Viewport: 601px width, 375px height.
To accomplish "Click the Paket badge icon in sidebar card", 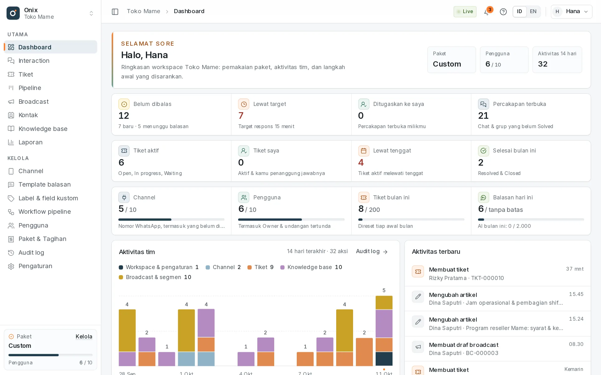I will coord(11,337).
